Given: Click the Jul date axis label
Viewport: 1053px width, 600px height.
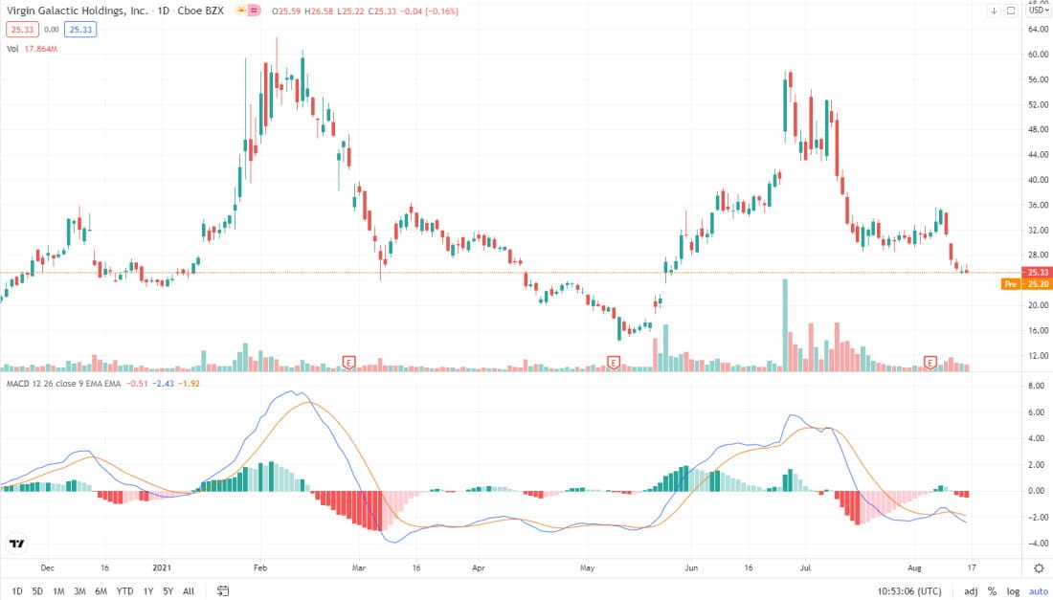Looking at the screenshot, I should click(x=805, y=567).
